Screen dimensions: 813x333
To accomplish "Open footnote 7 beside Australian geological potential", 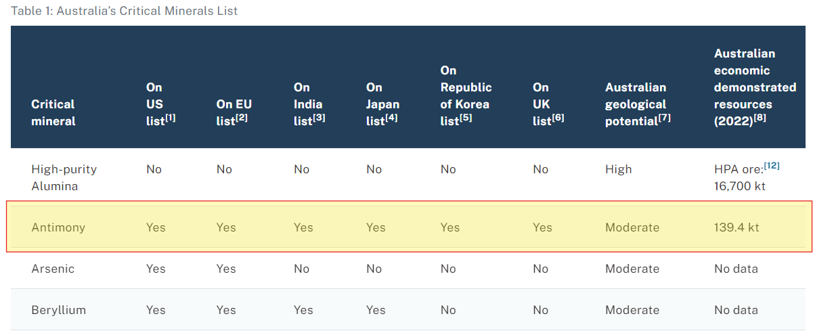I will (x=665, y=118).
